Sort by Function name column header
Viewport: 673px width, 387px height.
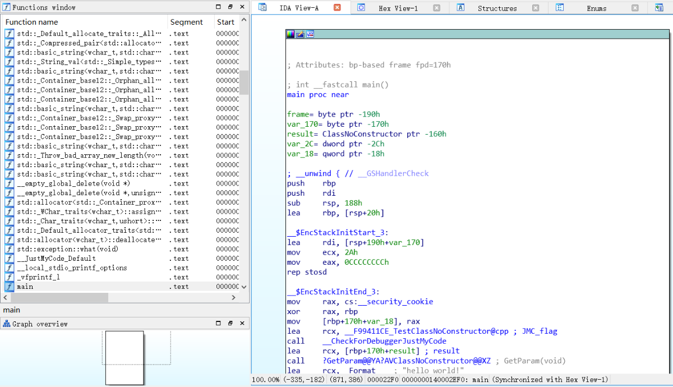[84, 22]
